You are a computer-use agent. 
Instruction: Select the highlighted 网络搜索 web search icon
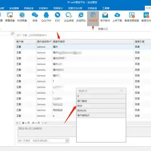pyautogui.click(x=93, y=18)
